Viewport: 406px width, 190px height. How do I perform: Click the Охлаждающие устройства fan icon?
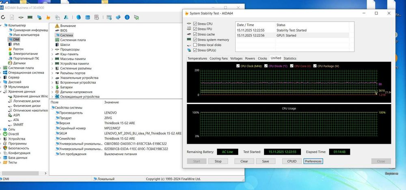pyautogui.click(x=57, y=97)
